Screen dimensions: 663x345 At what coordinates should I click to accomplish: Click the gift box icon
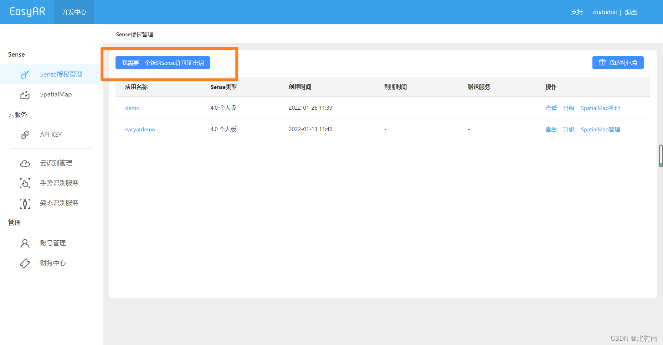(602, 62)
